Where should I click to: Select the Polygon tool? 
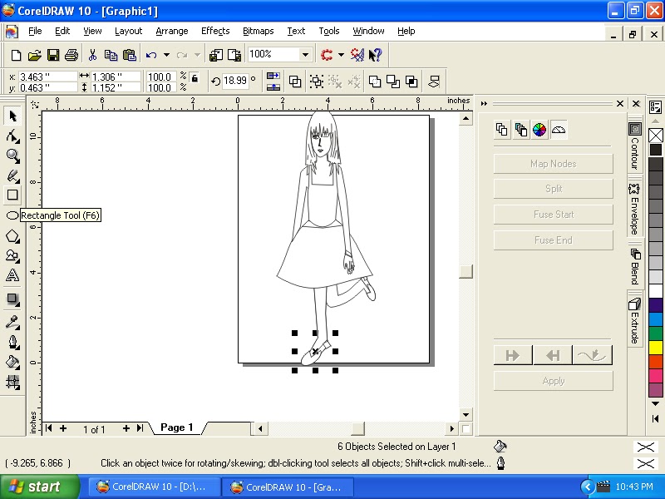click(12, 236)
